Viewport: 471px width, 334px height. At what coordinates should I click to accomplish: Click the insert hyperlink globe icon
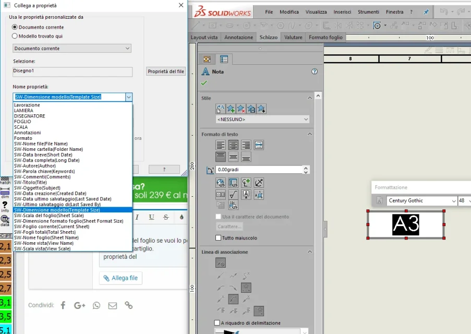click(x=221, y=183)
